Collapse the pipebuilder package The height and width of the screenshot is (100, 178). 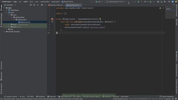(x=11, y=17)
